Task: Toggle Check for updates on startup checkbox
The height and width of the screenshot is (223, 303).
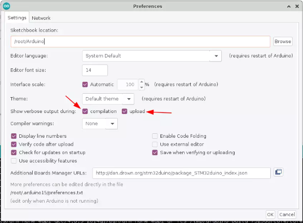Action: point(14,153)
